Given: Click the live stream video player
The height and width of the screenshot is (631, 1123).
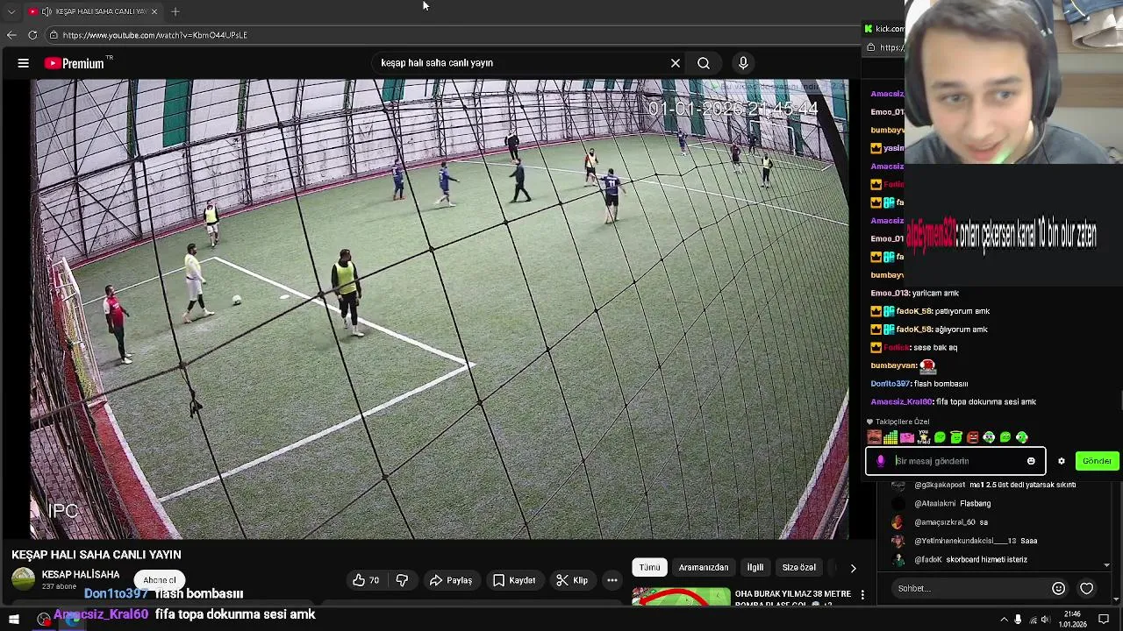Looking at the screenshot, I should click(439, 308).
